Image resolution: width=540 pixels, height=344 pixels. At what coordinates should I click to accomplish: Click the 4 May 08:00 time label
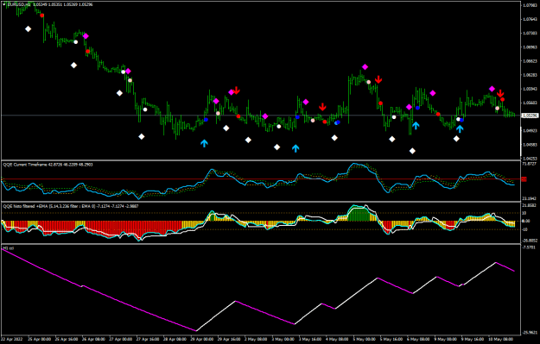click(338, 339)
